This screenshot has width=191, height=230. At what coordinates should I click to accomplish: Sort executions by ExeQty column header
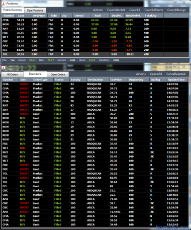(78, 80)
